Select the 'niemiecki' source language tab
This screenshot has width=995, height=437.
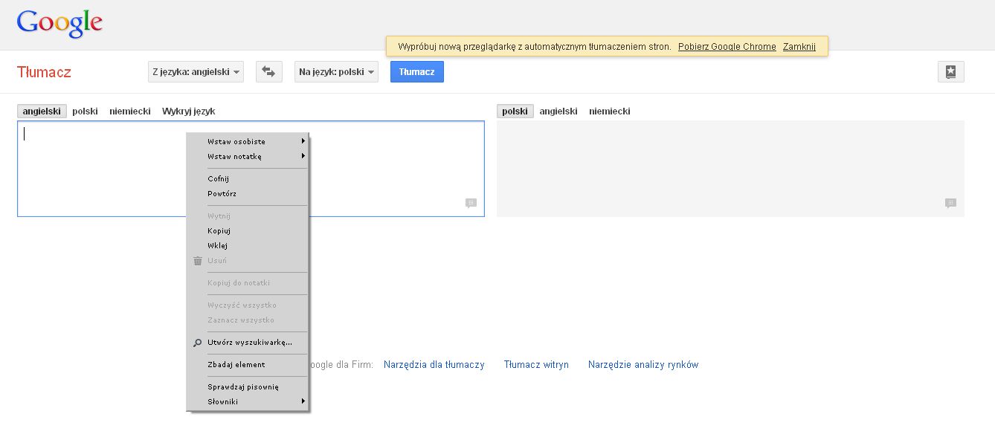pyautogui.click(x=130, y=111)
